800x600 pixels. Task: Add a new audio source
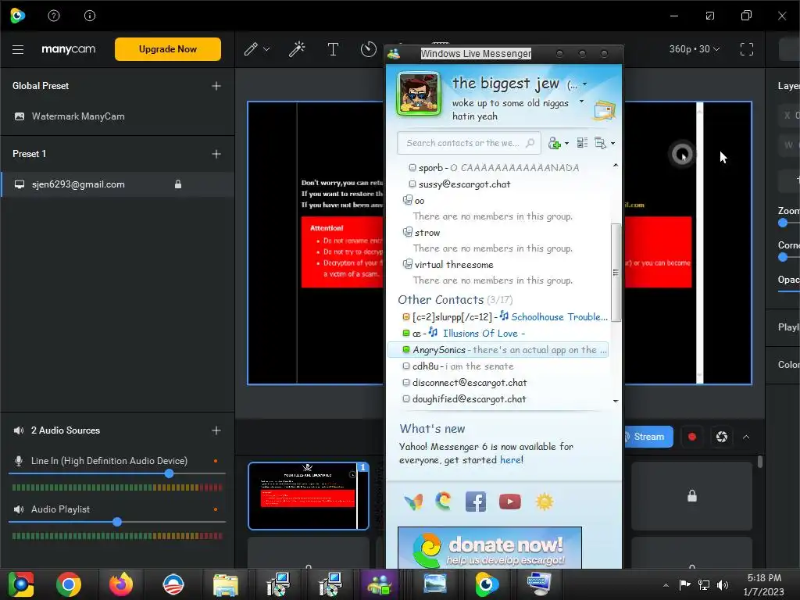[216, 430]
